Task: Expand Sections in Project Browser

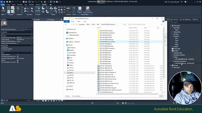Action: pyautogui.click(x=172, y=47)
